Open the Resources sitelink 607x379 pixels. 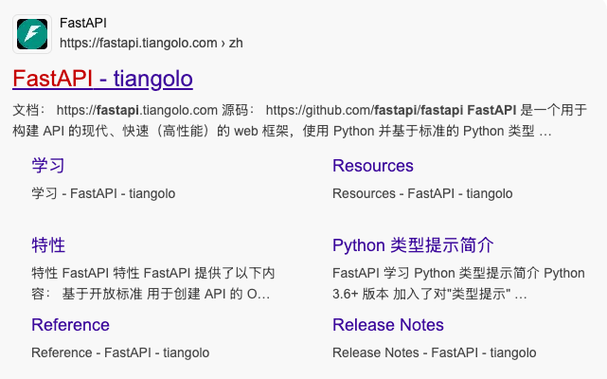point(373,166)
